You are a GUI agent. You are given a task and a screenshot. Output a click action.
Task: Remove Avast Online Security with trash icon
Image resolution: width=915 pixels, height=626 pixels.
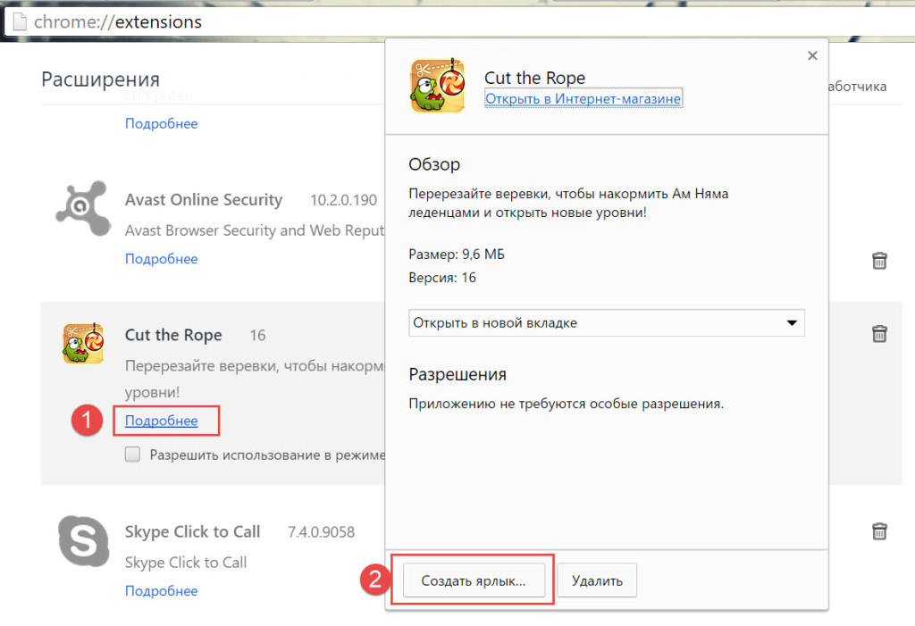(x=879, y=260)
